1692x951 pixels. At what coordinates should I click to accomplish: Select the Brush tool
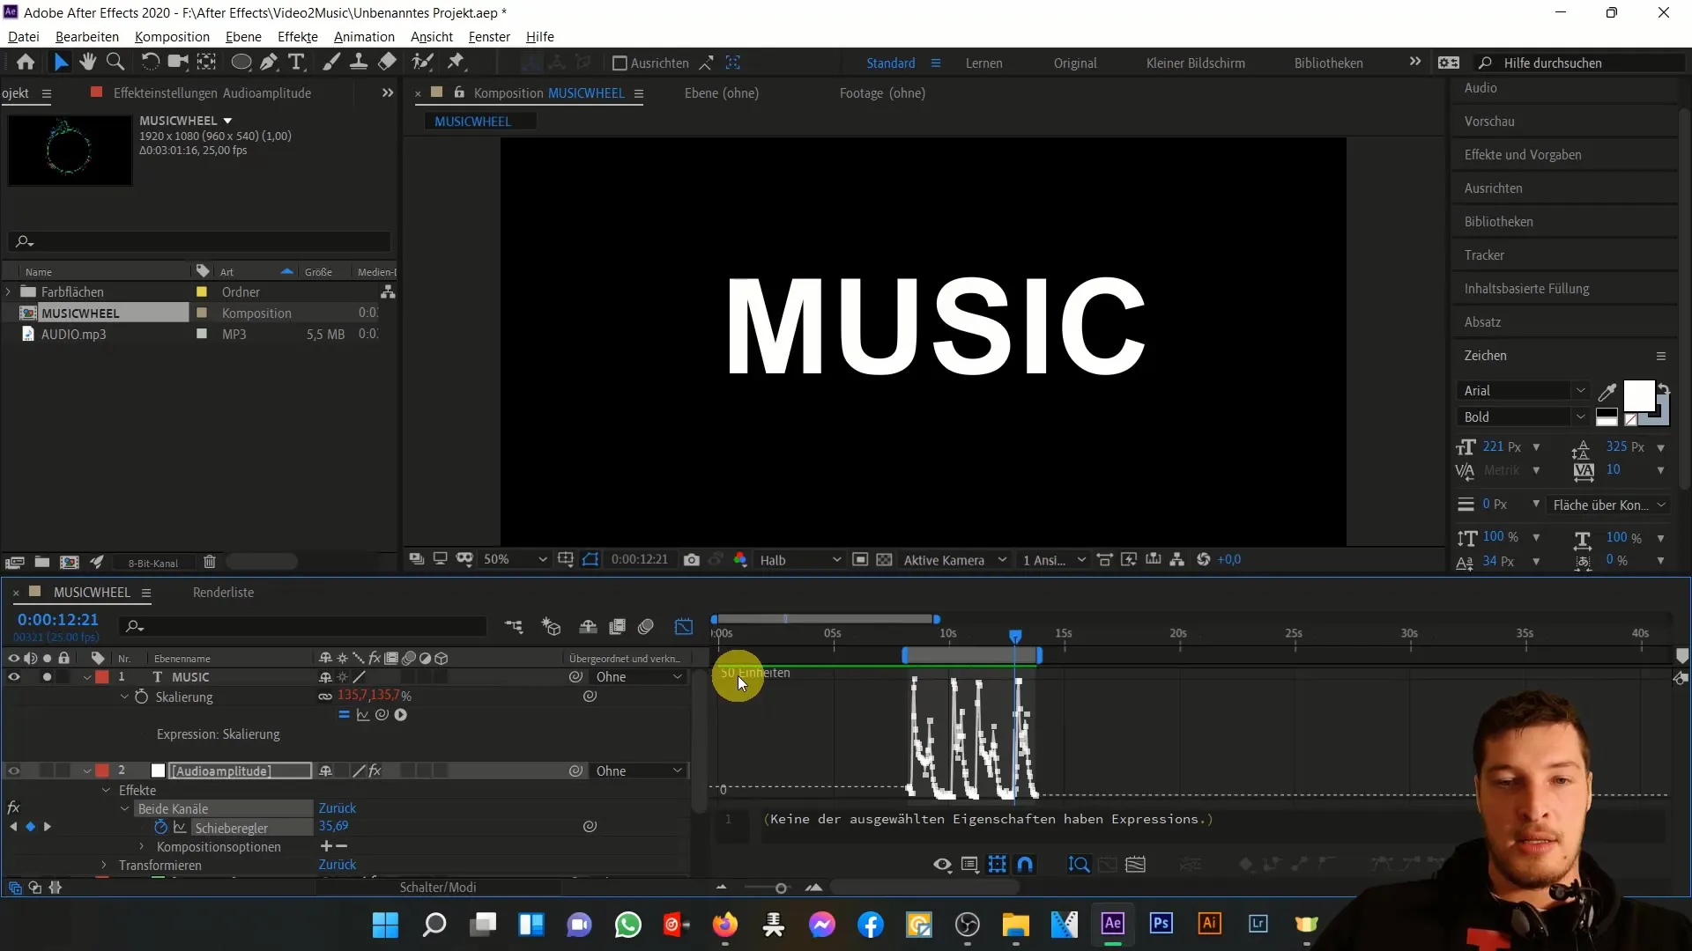331,63
